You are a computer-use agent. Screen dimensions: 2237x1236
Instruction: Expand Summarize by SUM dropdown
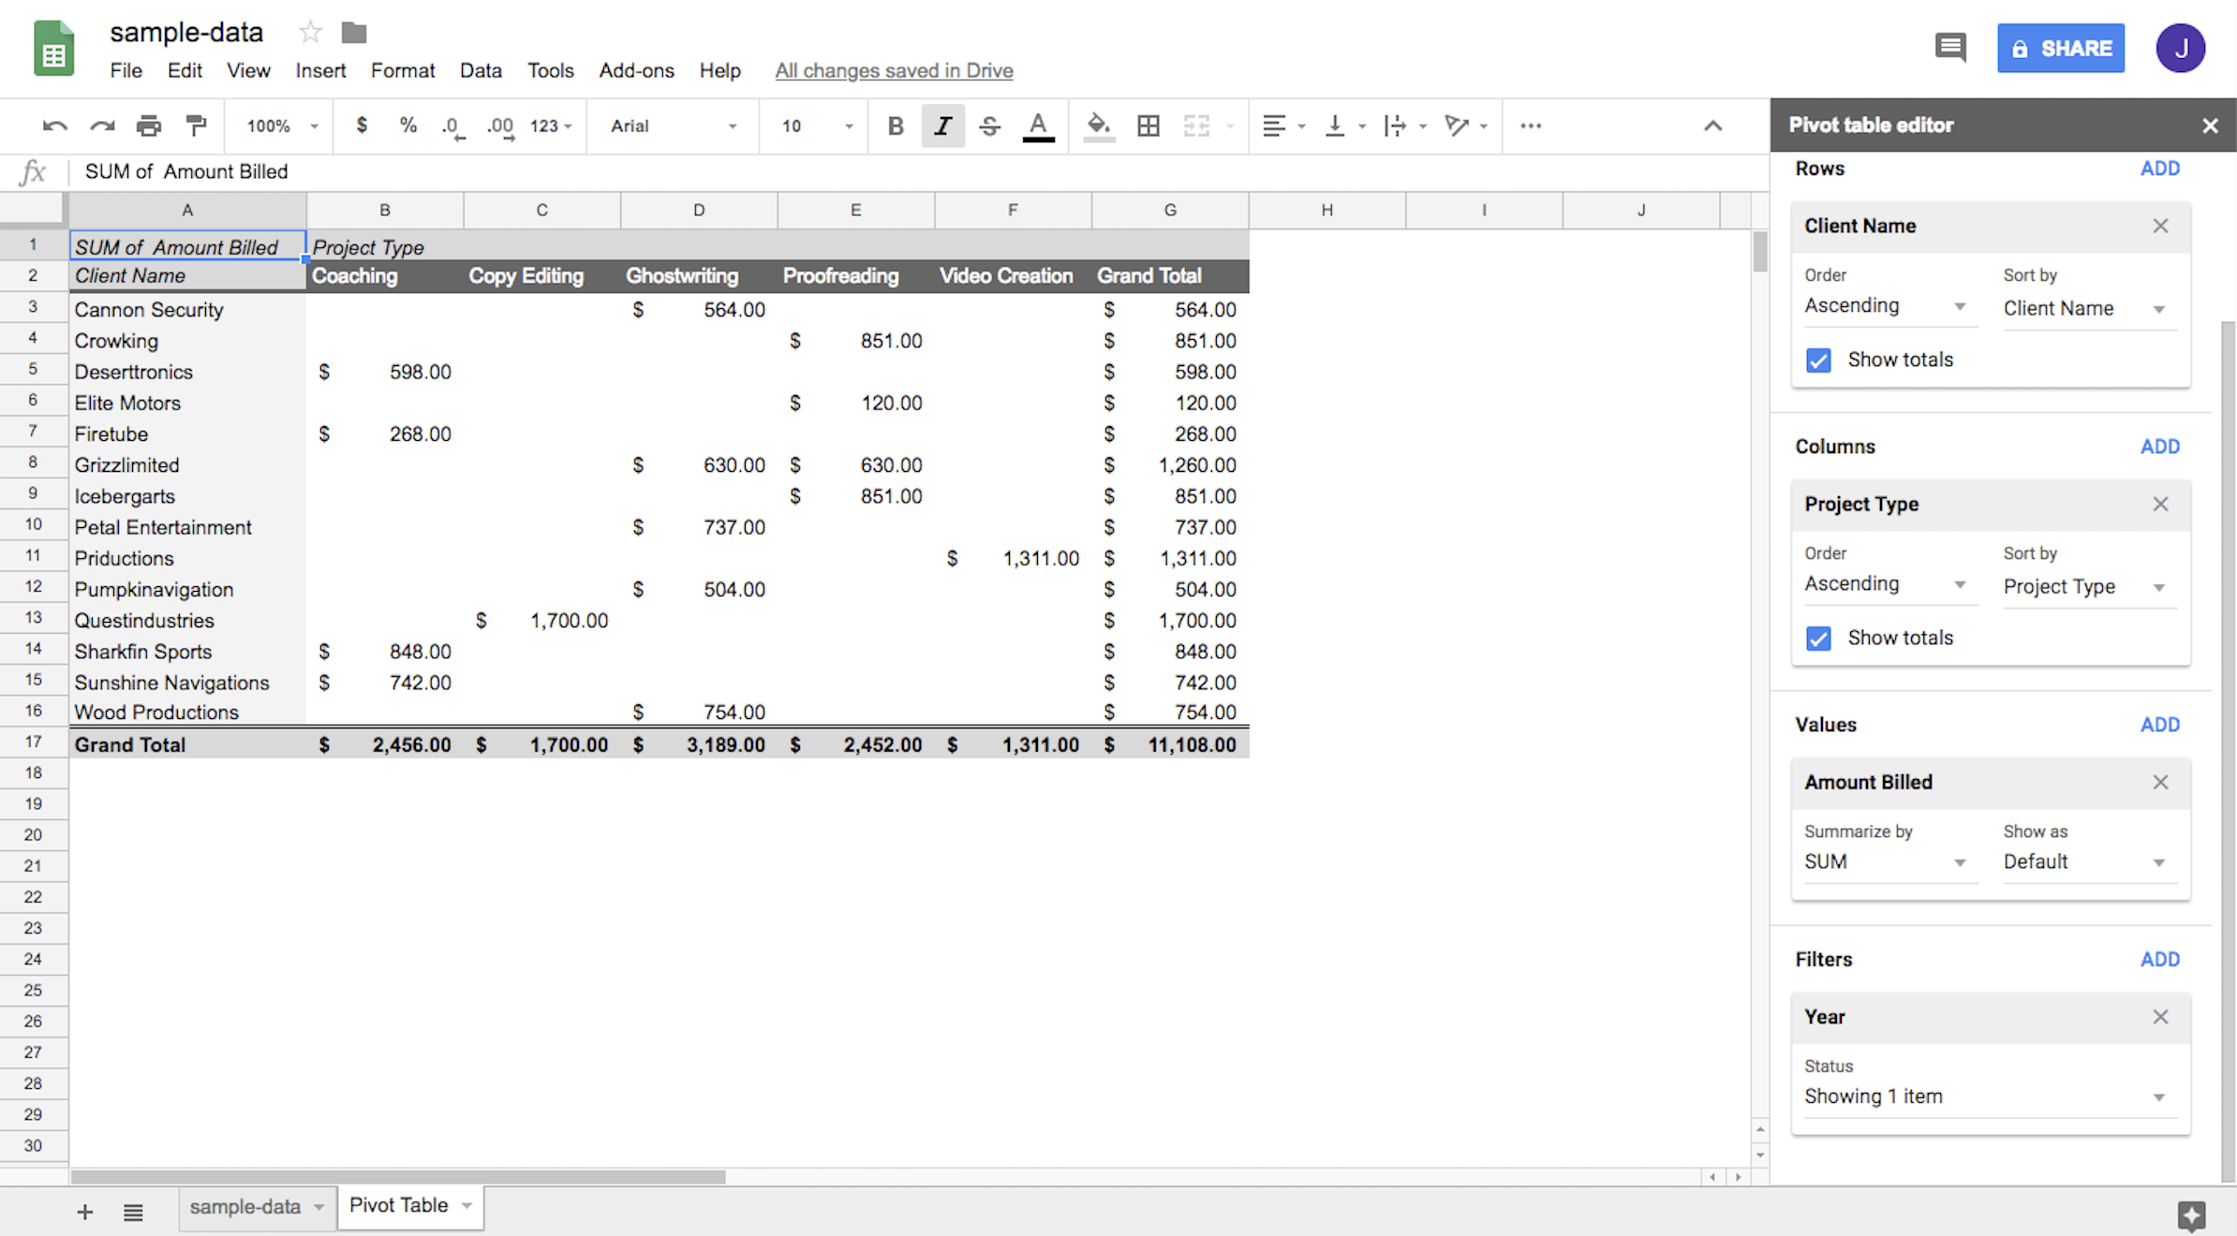click(1884, 861)
